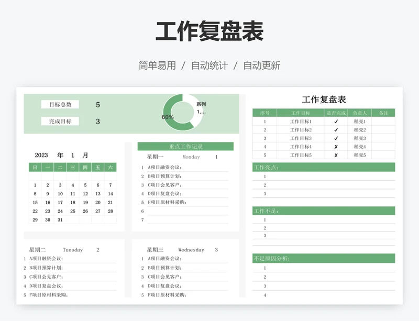Click the Tuesday label
The height and width of the screenshot is (321, 419).
click(73, 250)
